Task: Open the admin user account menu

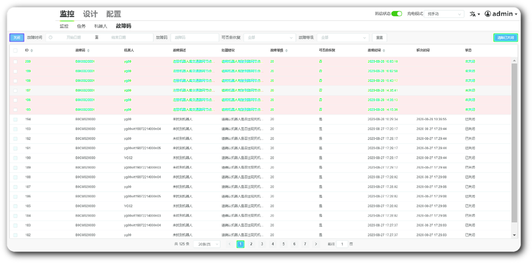Action: tap(501, 14)
